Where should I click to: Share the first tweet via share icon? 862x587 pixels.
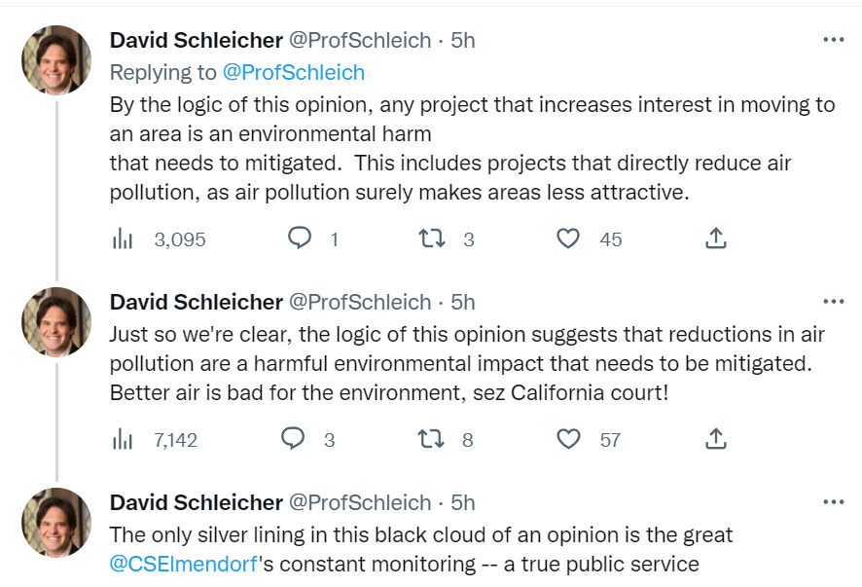pyautogui.click(x=715, y=238)
